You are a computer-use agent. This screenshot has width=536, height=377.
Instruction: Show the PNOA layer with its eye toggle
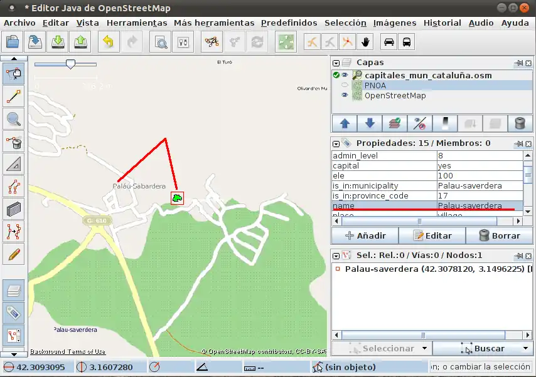(x=345, y=85)
